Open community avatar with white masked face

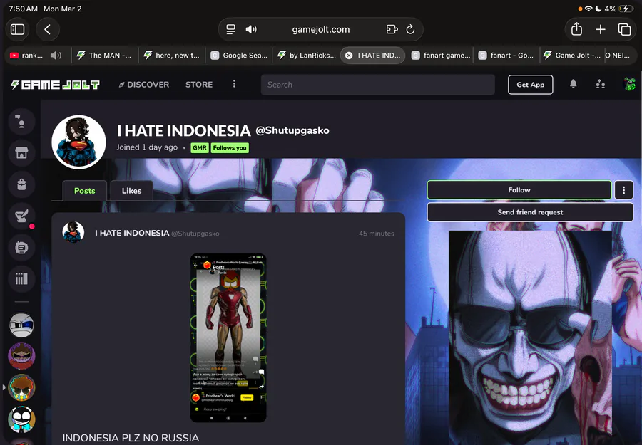tap(21, 419)
